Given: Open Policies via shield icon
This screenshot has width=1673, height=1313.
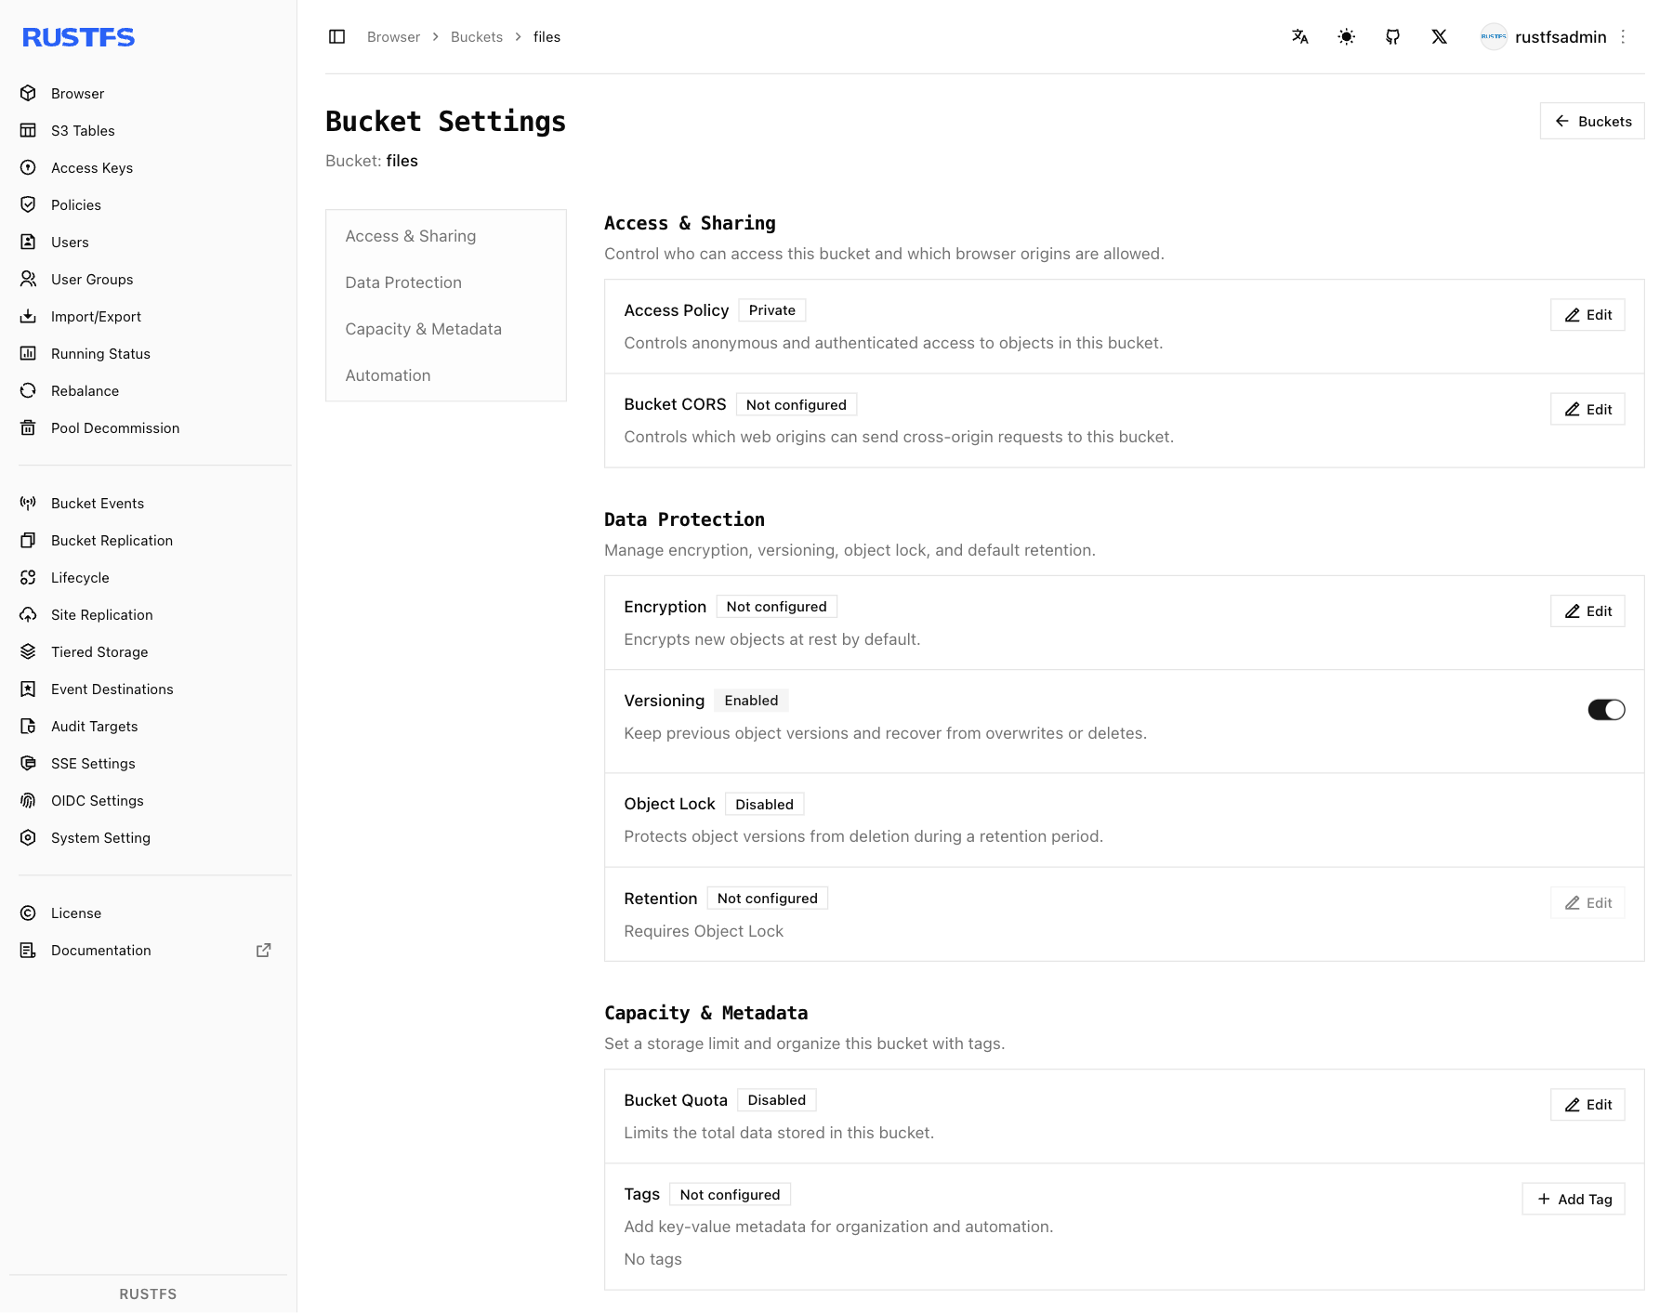Looking at the screenshot, I should (28, 205).
